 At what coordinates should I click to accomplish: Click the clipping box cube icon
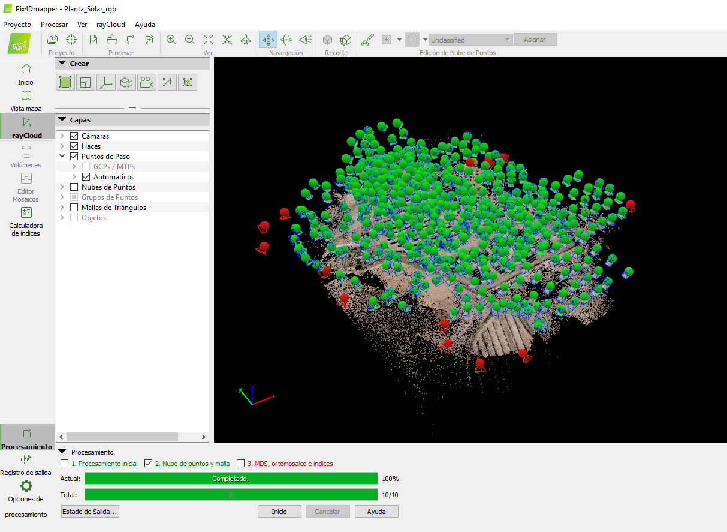[327, 40]
